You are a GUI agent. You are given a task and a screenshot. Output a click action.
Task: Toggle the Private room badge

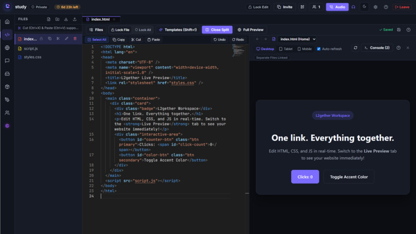39,7
